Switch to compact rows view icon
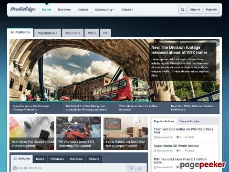Viewport: 229px width, 172px height. (140, 168)
